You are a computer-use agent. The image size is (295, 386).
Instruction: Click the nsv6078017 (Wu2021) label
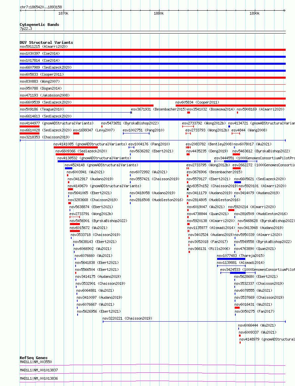pyautogui.click(x=253, y=144)
